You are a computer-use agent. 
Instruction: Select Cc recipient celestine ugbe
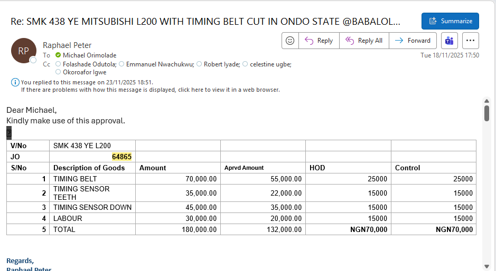[270, 64]
